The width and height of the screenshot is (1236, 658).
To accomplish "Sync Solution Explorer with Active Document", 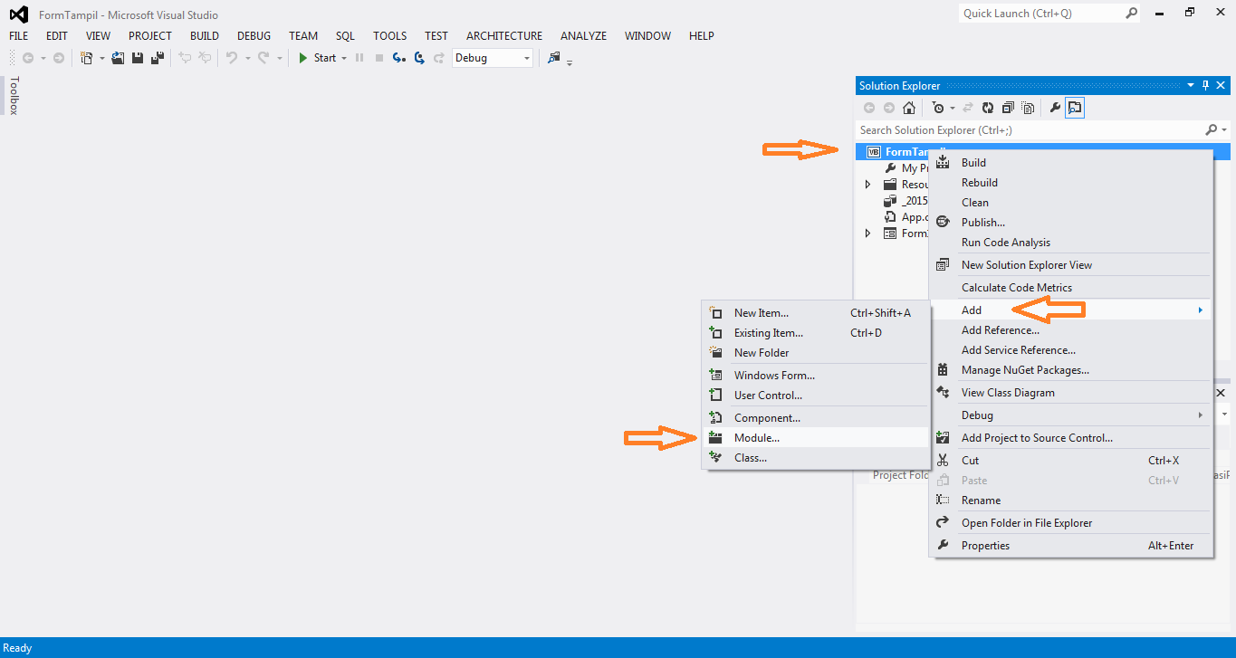I will tap(967, 107).
